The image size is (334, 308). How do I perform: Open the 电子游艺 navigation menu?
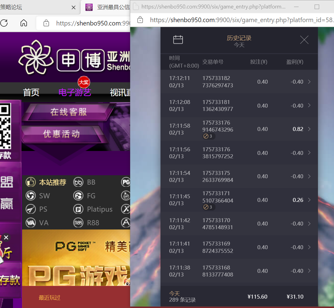point(75,92)
